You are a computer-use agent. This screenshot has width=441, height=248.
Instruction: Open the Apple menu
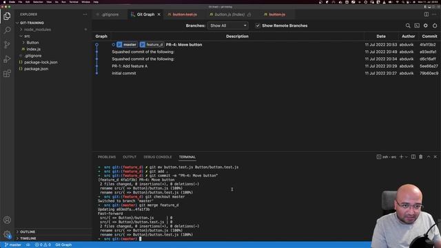(4, 2)
